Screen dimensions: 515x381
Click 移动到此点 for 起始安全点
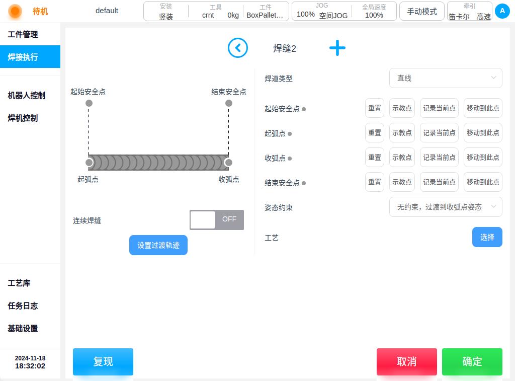pyautogui.click(x=483, y=108)
